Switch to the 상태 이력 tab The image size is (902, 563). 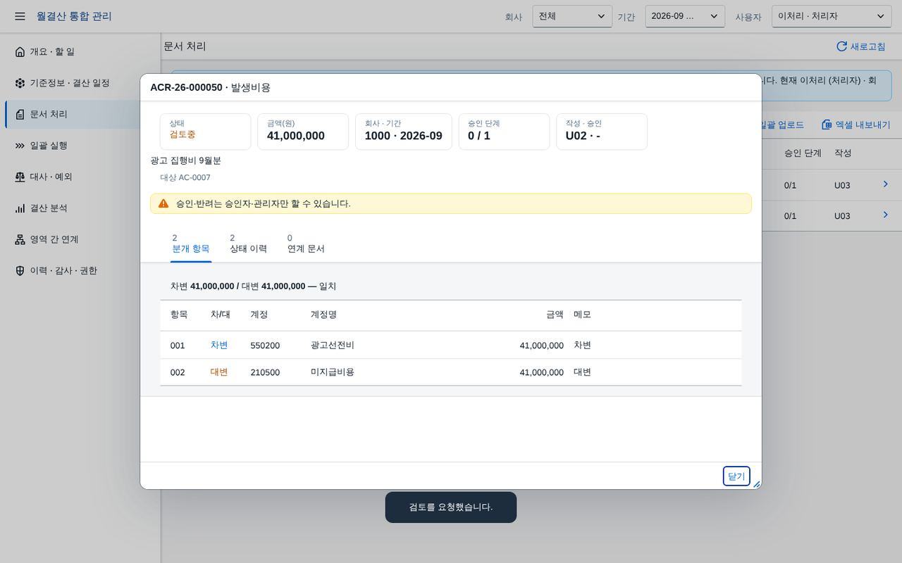pos(248,243)
